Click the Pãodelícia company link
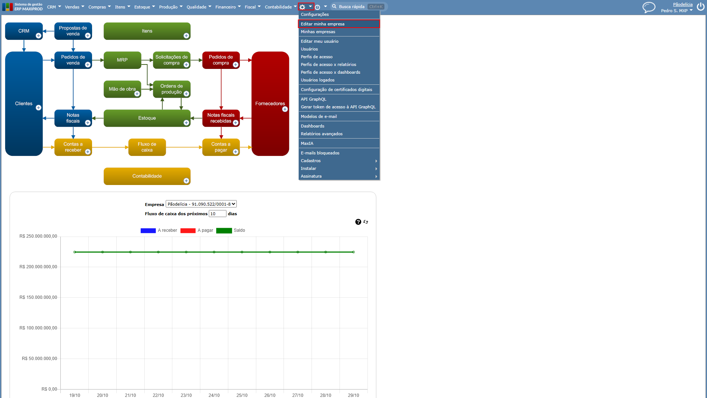This screenshot has height=398, width=707. [683, 4]
